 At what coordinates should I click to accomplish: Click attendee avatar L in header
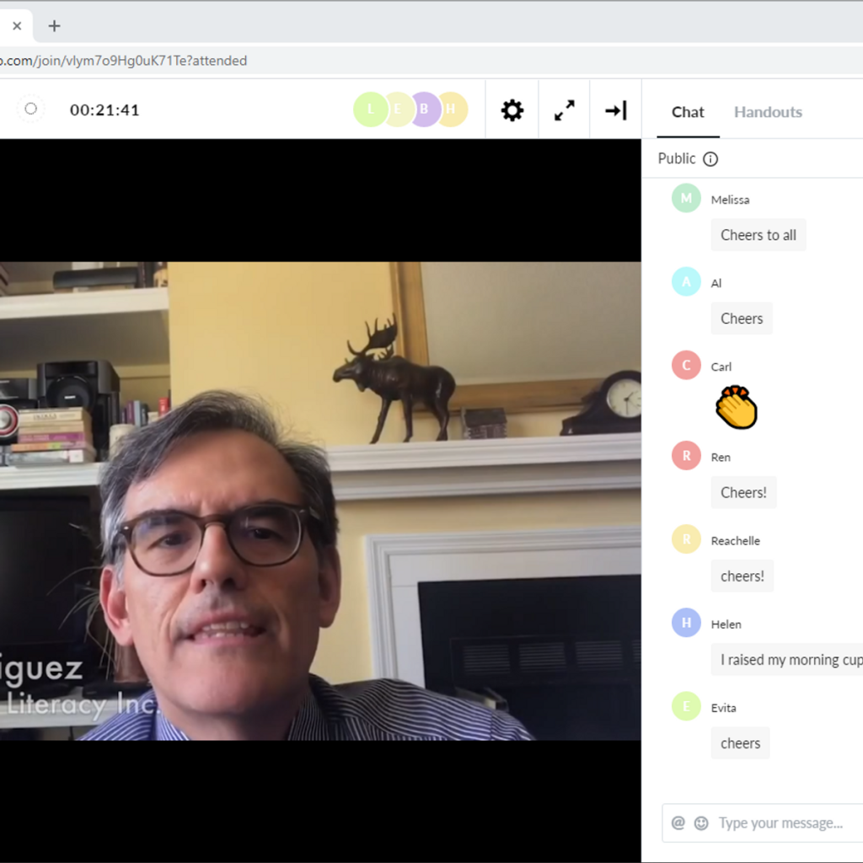(370, 110)
